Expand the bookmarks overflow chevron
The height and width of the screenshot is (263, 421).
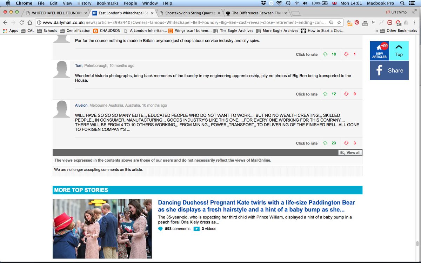(377, 31)
